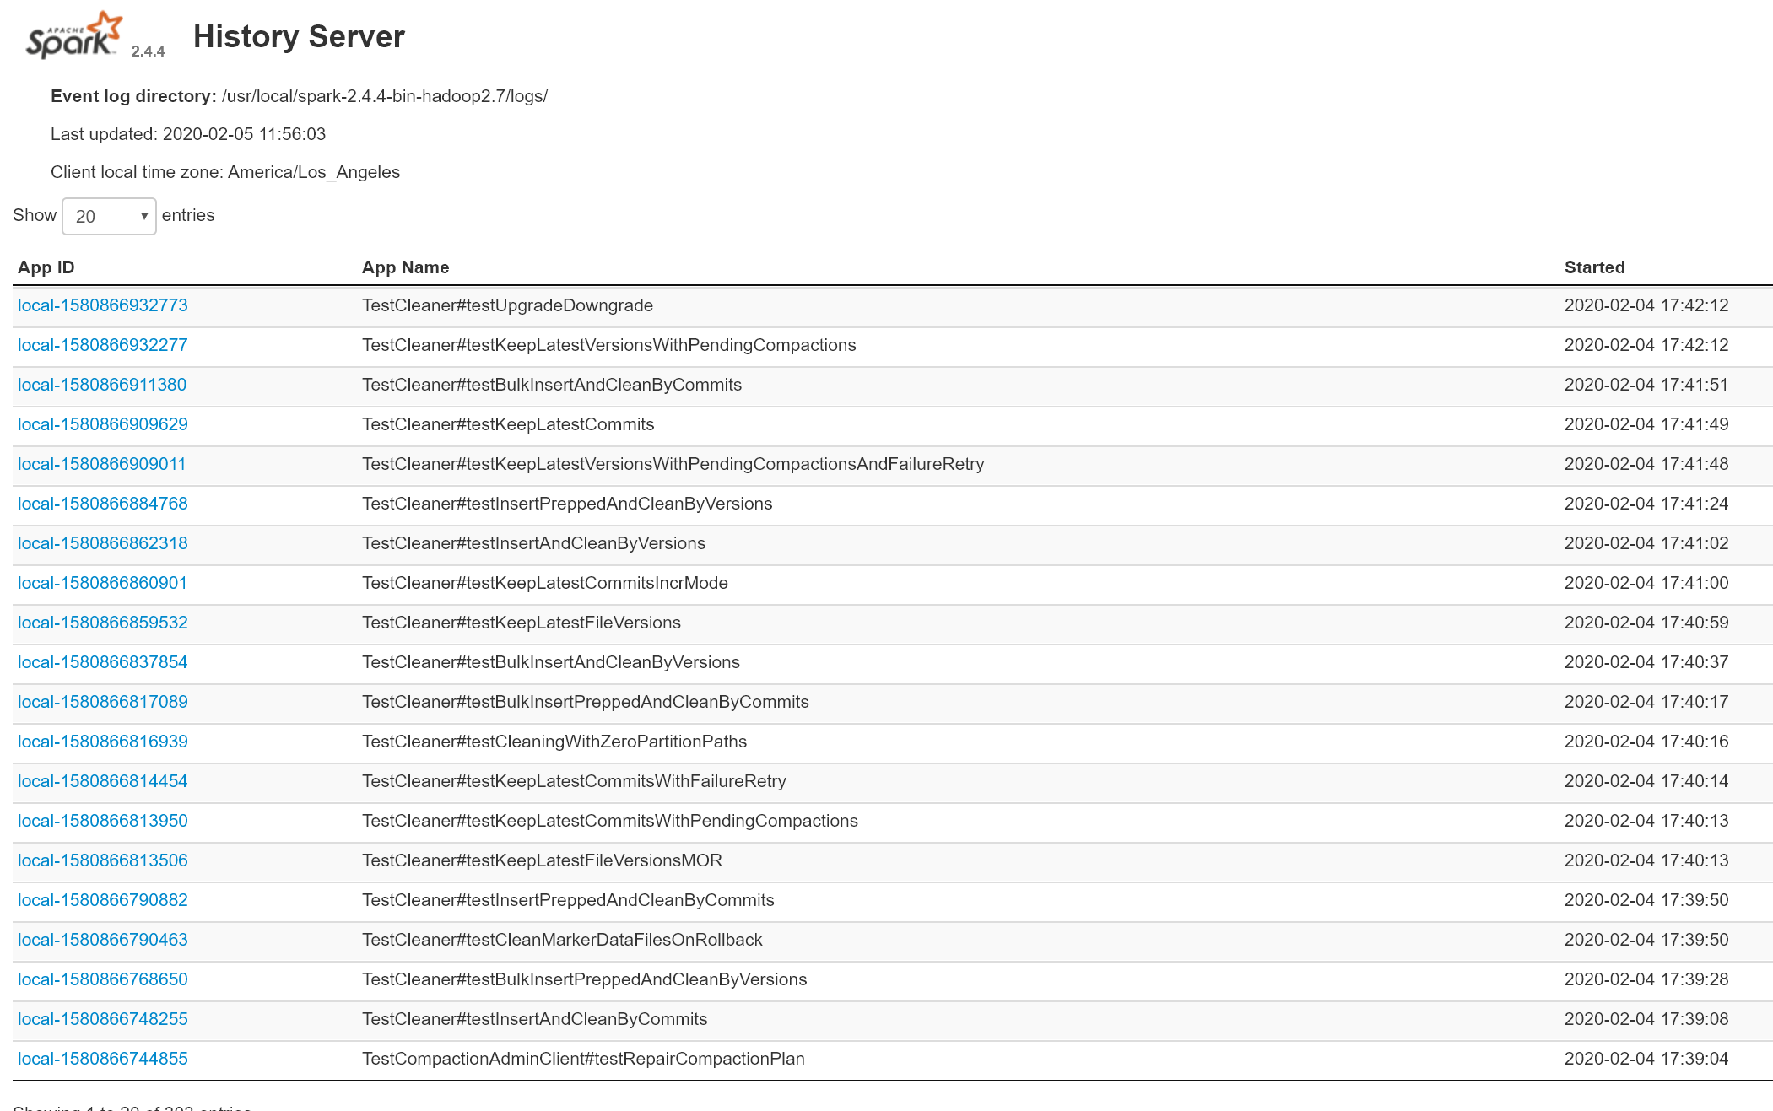Image resolution: width=1773 pixels, height=1111 pixels.
Task: Click the Apache Spark logo
Action: 74,35
